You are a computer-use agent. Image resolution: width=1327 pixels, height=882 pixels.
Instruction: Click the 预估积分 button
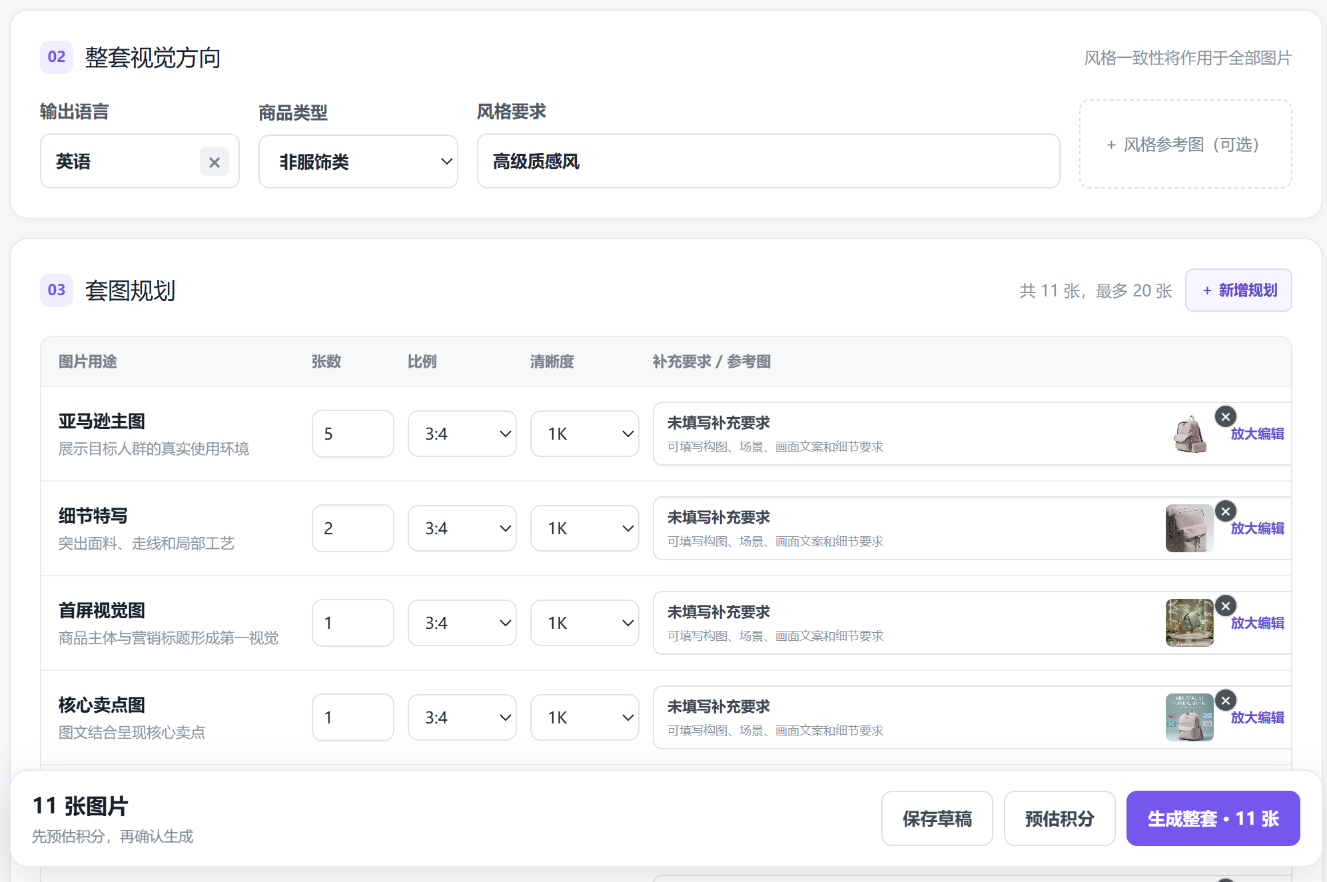[1060, 819]
